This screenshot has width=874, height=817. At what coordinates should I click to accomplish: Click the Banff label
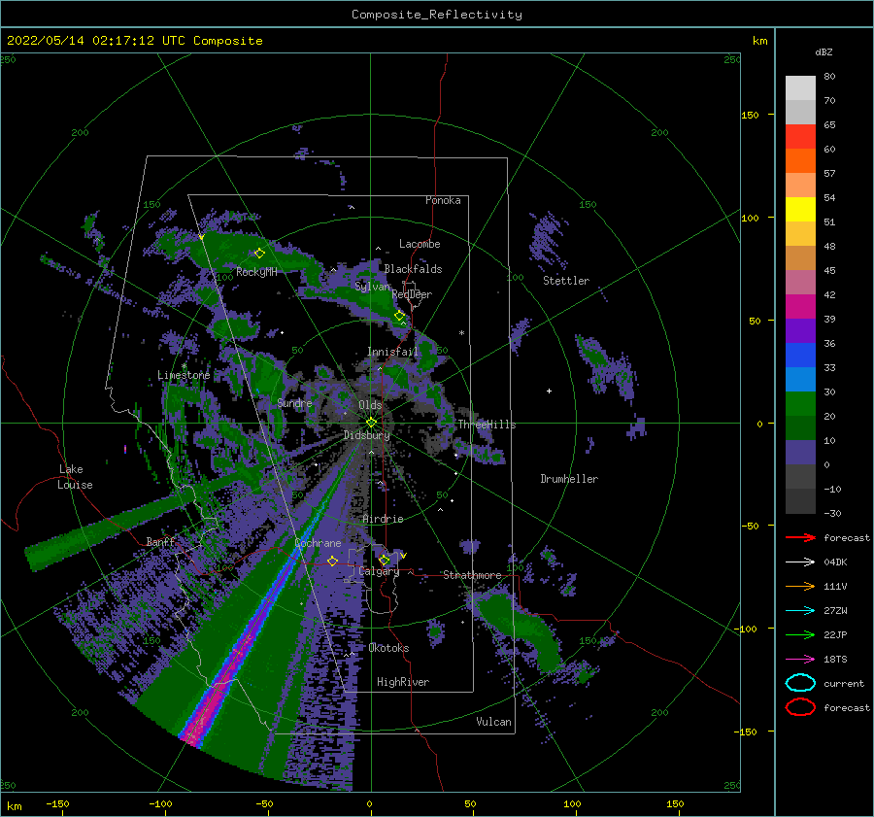click(160, 541)
